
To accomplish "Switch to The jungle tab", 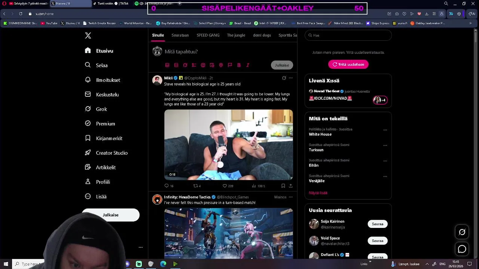I will tap(236, 35).
